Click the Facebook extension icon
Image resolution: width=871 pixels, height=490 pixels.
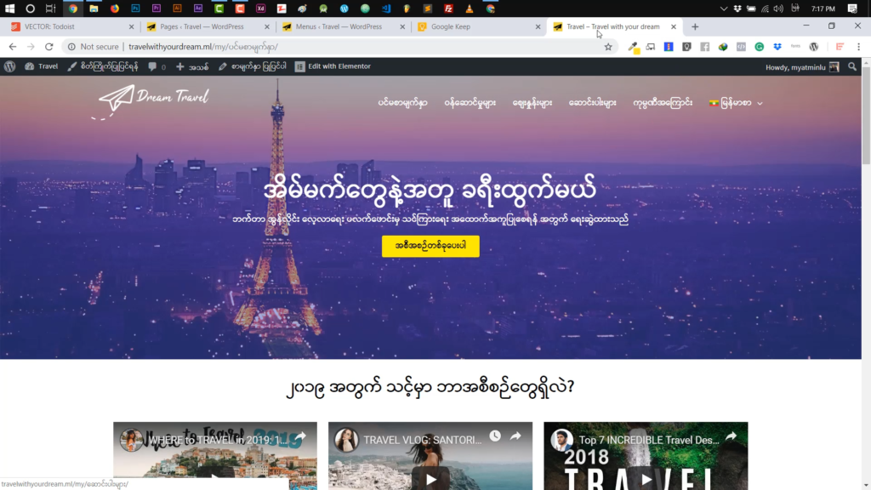705,47
